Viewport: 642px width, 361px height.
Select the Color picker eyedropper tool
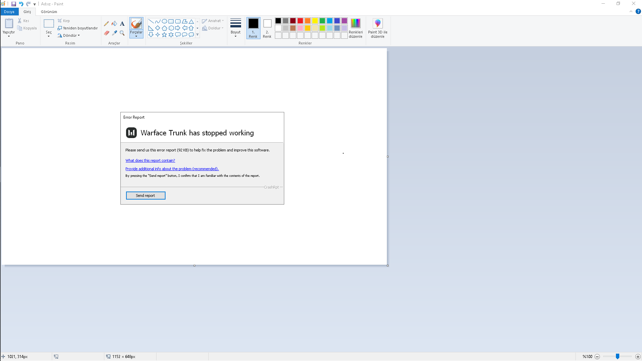(x=114, y=33)
